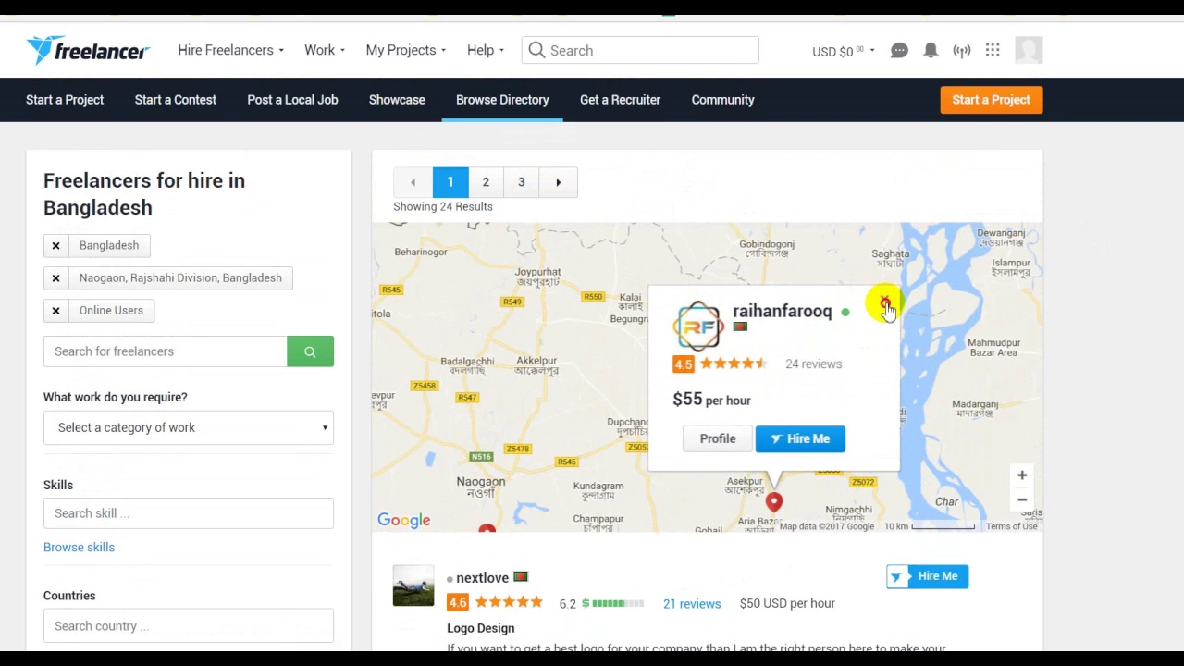Screen dimensions: 1184x666
Task: Expand the My Projects menu
Action: pyautogui.click(x=406, y=50)
